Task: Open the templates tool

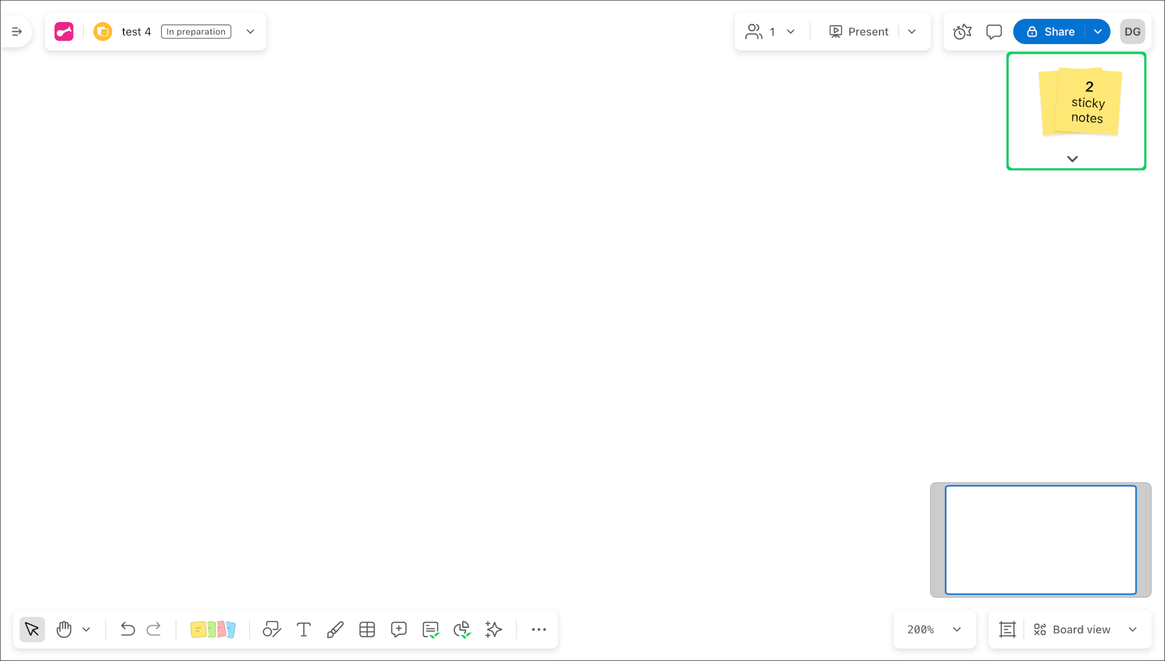Action: pos(430,629)
